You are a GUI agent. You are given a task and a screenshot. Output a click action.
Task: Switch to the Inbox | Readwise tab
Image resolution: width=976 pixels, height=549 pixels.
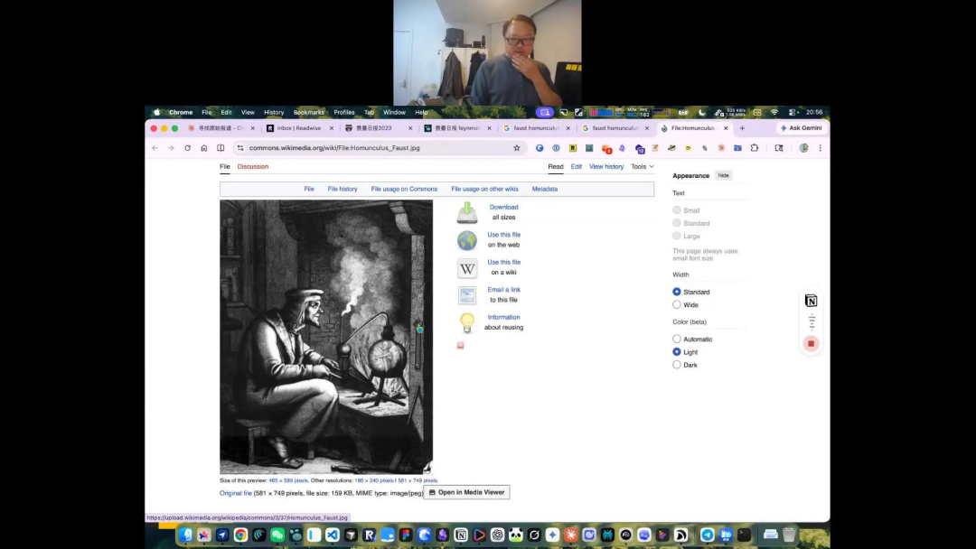click(299, 128)
